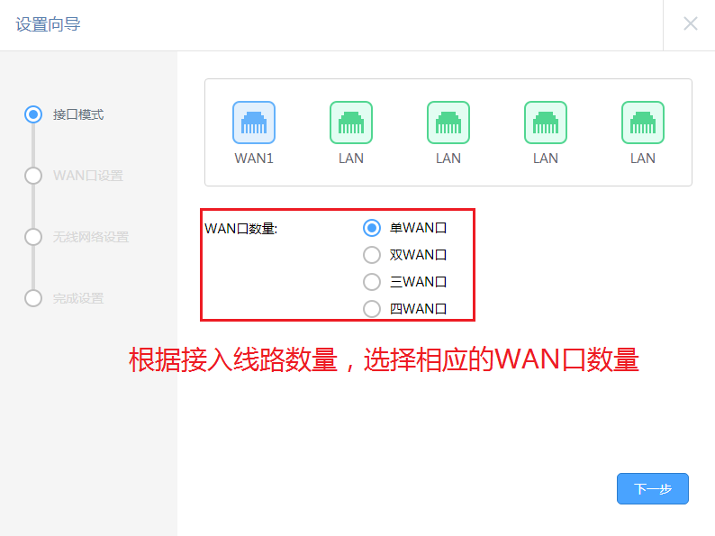Go to the 接口模式 step label

point(78,114)
